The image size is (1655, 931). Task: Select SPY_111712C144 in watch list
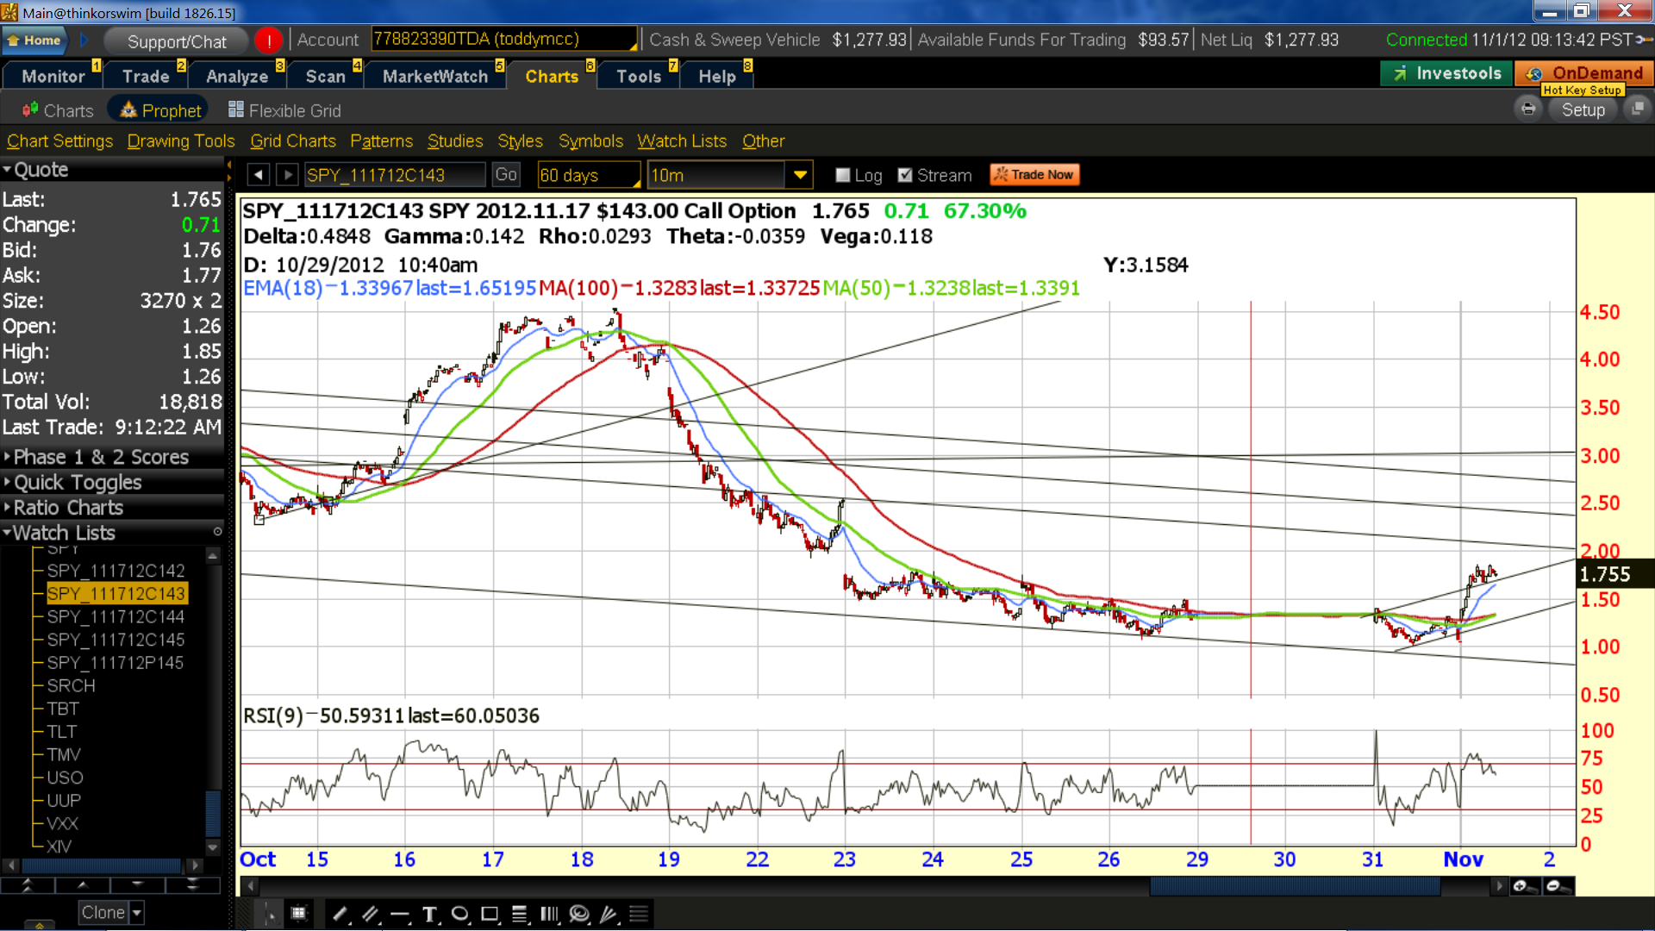coord(116,616)
